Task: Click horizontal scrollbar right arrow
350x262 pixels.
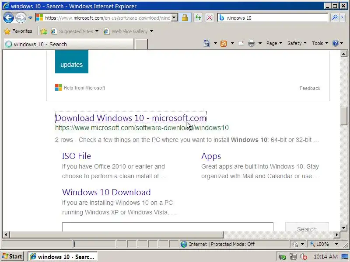Action: [x=337, y=234]
